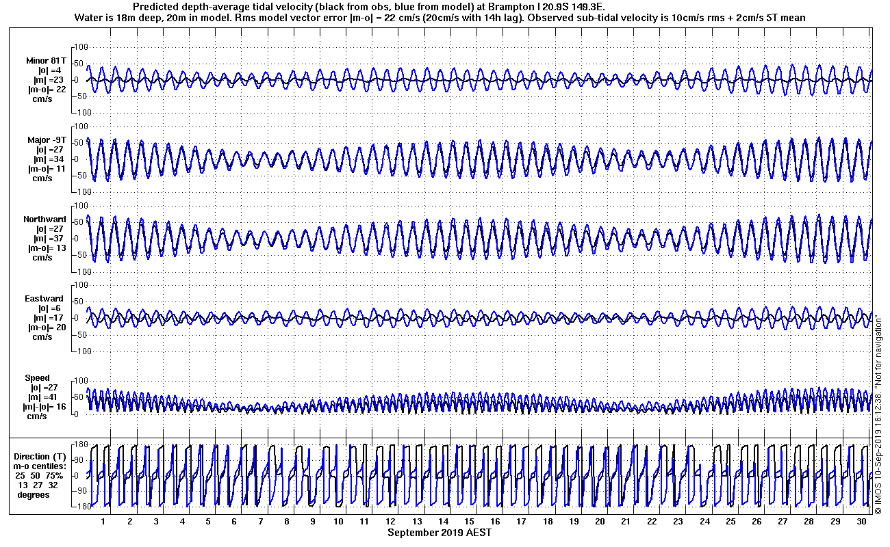Click the 'Speed' panel label

37,378
